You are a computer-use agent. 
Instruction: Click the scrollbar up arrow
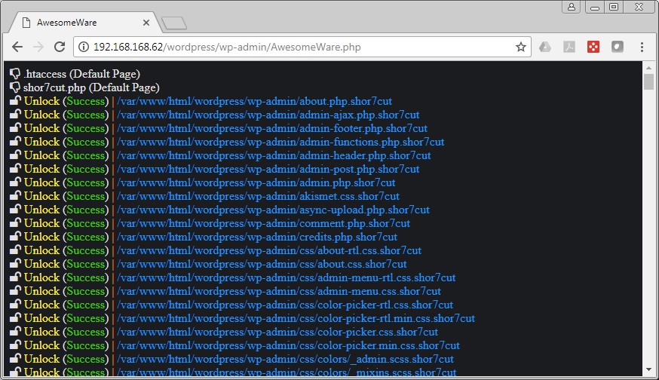point(648,67)
